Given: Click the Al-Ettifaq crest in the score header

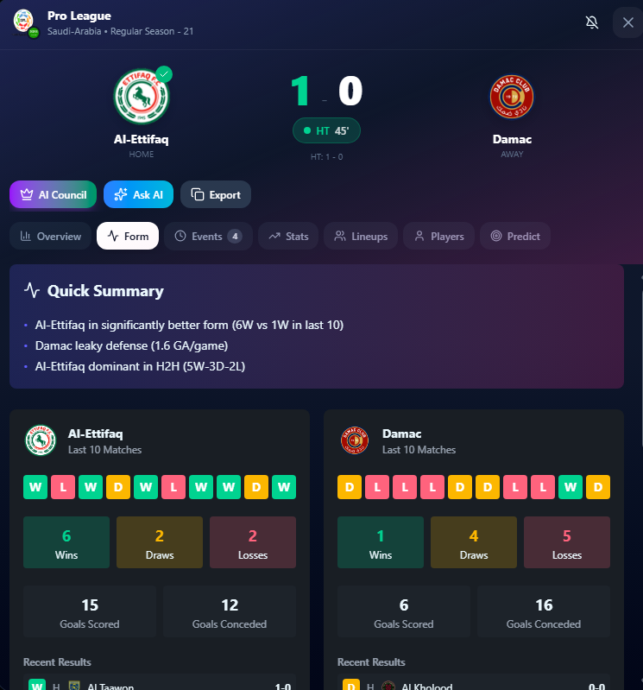Looking at the screenshot, I should click(x=142, y=96).
